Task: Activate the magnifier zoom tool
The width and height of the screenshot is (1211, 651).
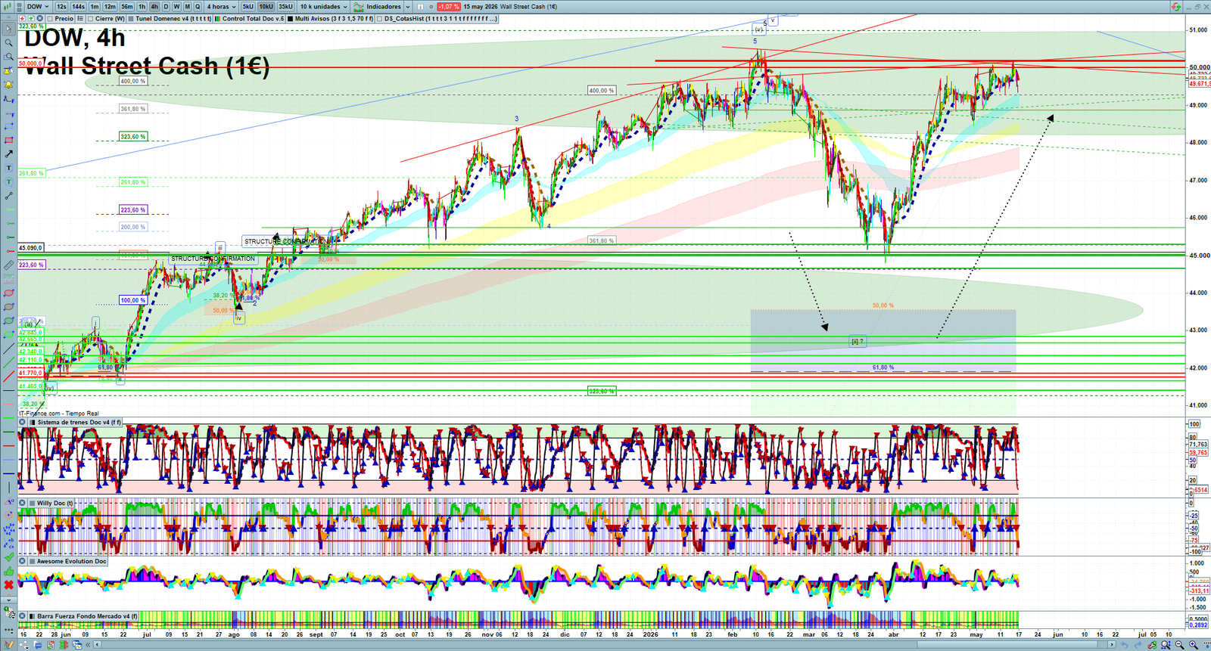Action: [8, 42]
